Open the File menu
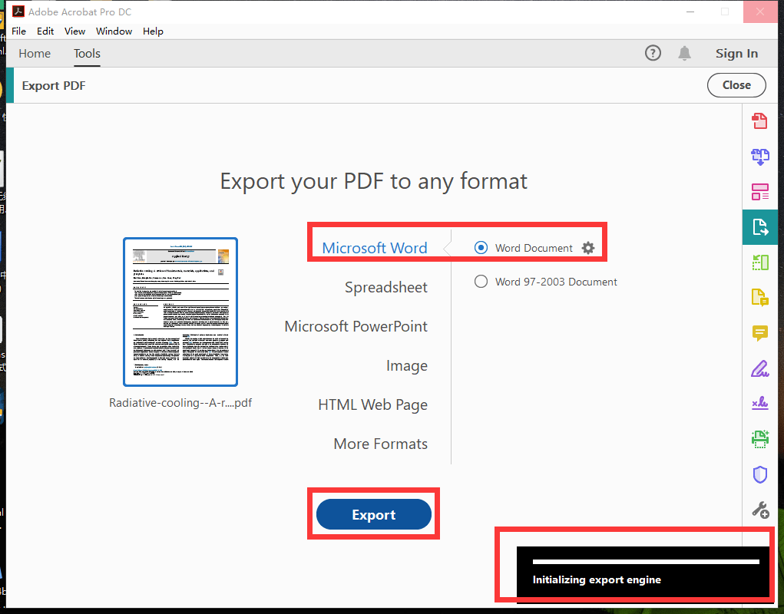The image size is (784, 614). pyautogui.click(x=18, y=31)
